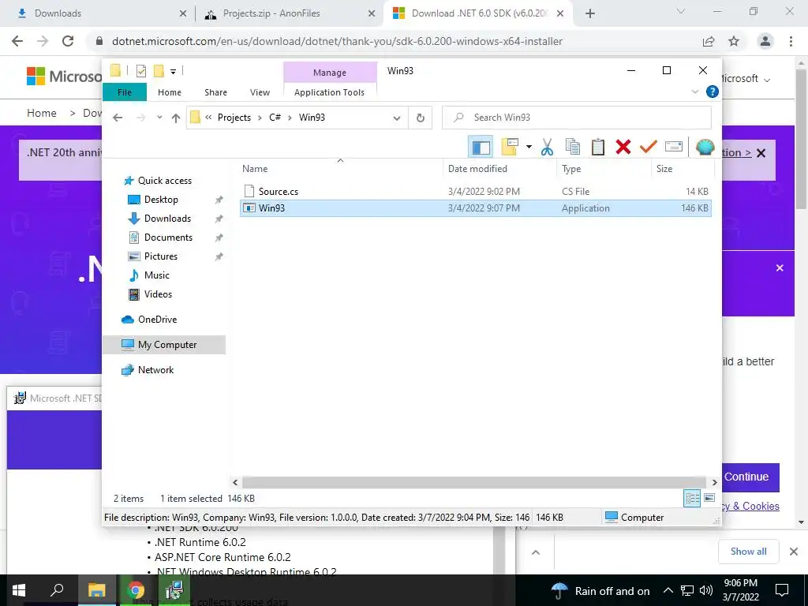Open Explorer recent locations dropdown

click(159, 118)
